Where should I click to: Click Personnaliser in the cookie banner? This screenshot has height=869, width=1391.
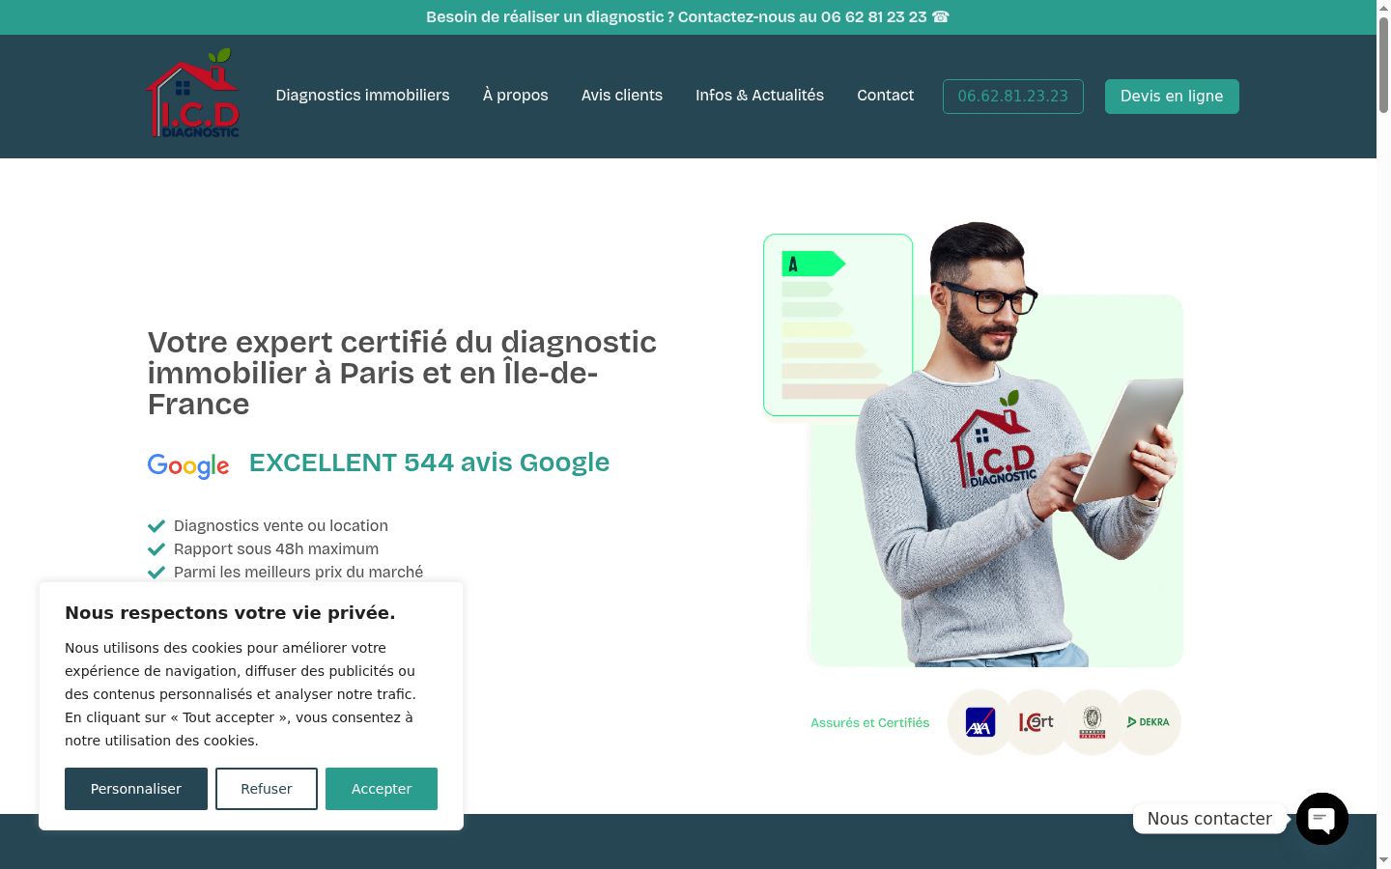(136, 789)
